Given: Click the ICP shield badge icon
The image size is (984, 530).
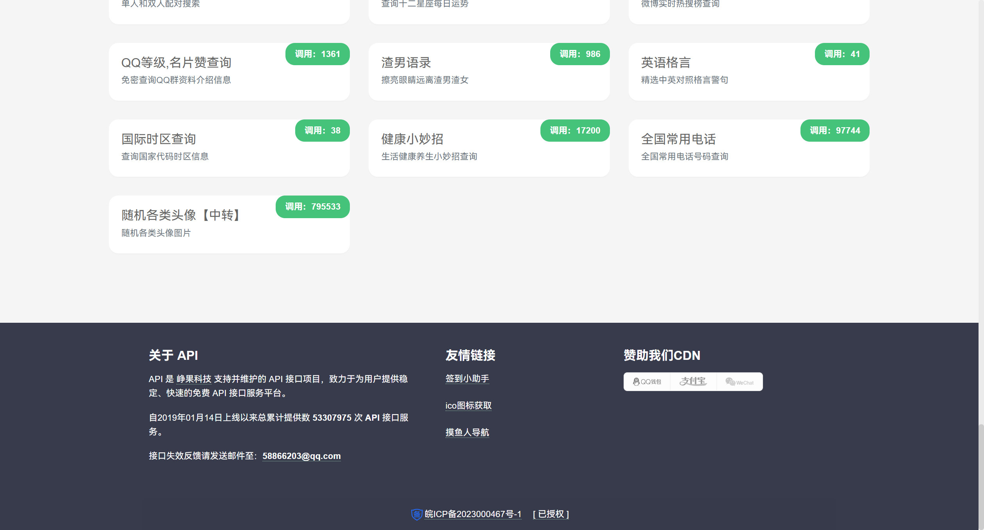Looking at the screenshot, I should [x=417, y=514].
